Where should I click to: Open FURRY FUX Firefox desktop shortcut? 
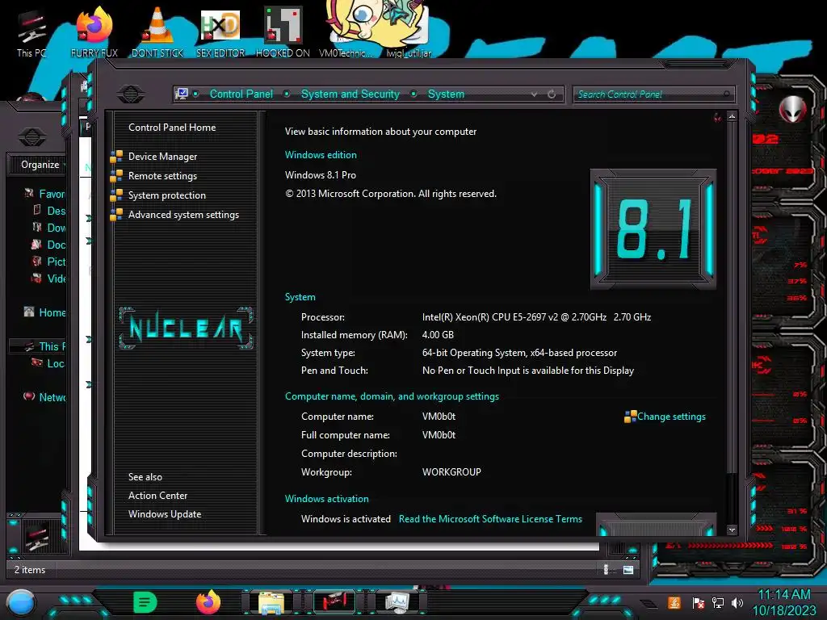click(94, 32)
